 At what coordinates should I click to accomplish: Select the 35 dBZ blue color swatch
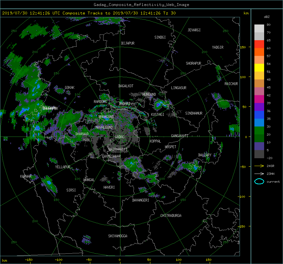coord(259,115)
